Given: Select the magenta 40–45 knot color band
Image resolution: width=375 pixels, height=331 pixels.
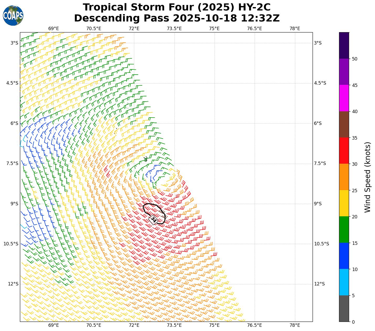Looking at the screenshot, I should (344, 98).
